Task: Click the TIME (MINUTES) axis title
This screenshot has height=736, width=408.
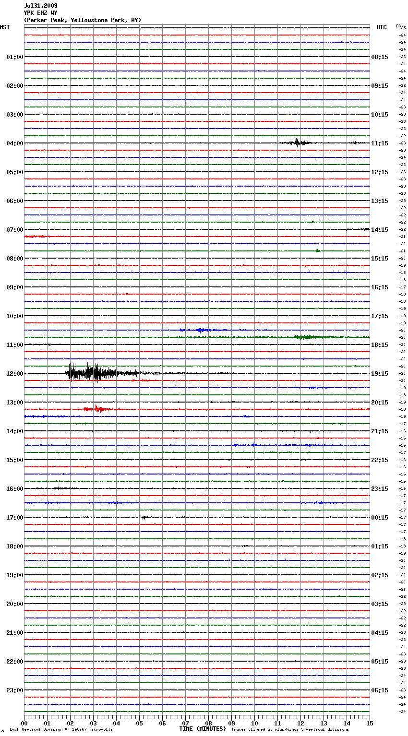Action: (x=202, y=729)
